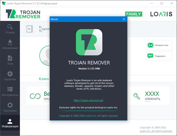Image resolution: width=177 pixels, height=136 pixels.
Task: Select the Информация tab in sidebar
Action: [10, 123]
